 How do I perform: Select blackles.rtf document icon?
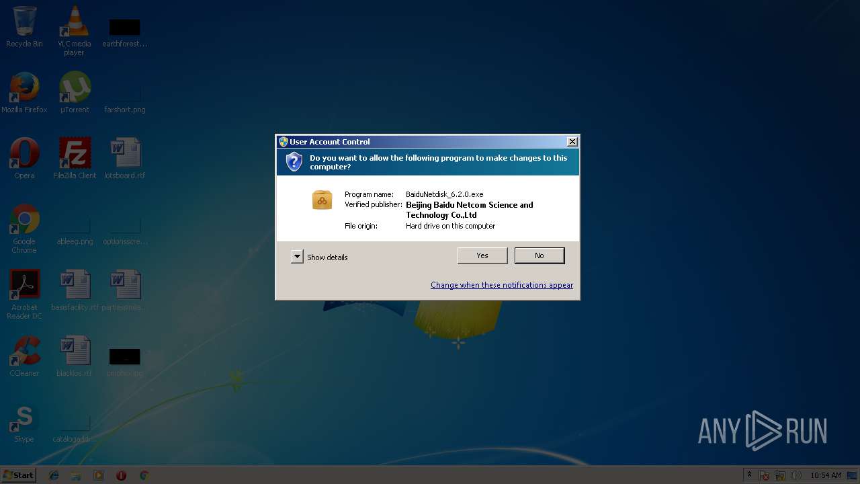tap(75, 356)
